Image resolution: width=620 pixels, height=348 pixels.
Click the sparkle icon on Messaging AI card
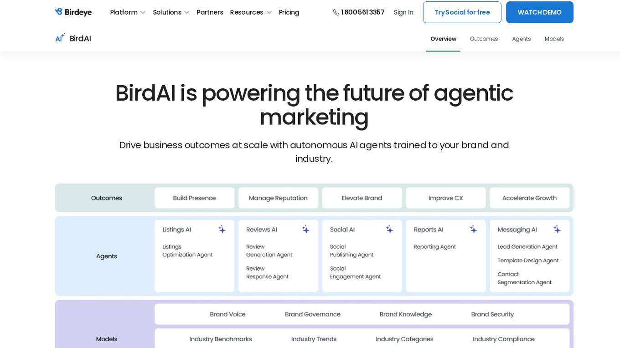(x=557, y=229)
